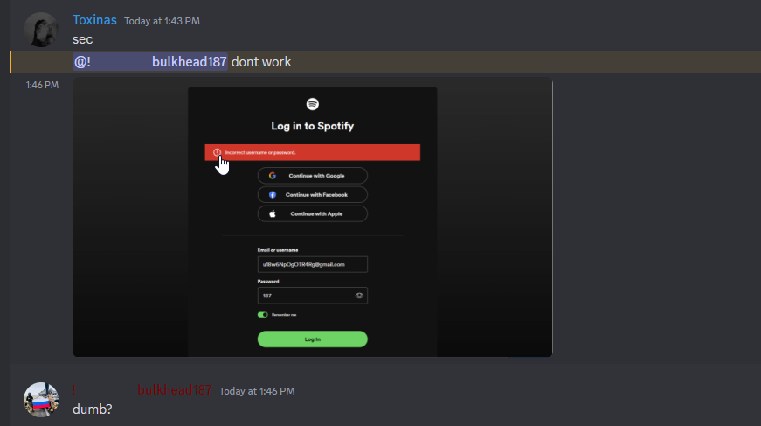Click the warning icon in the red error banner
This screenshot has height=426, width=761.
pyautogui.click(x=217, y=152)
